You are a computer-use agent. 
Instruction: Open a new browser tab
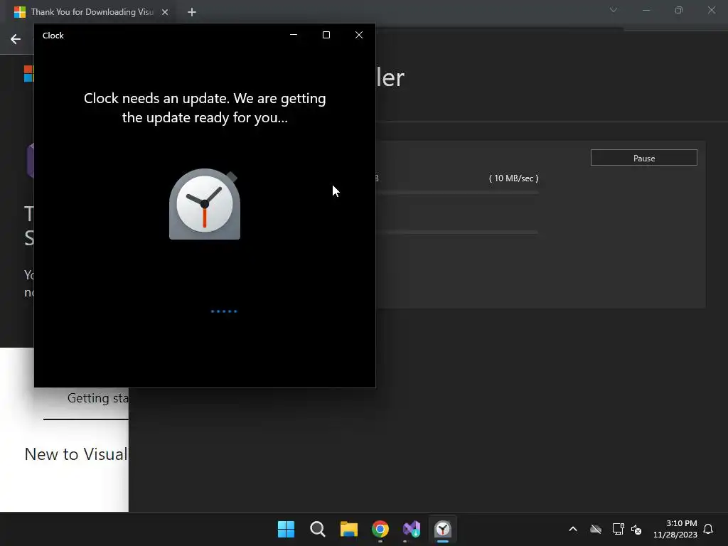pos(192,12)
